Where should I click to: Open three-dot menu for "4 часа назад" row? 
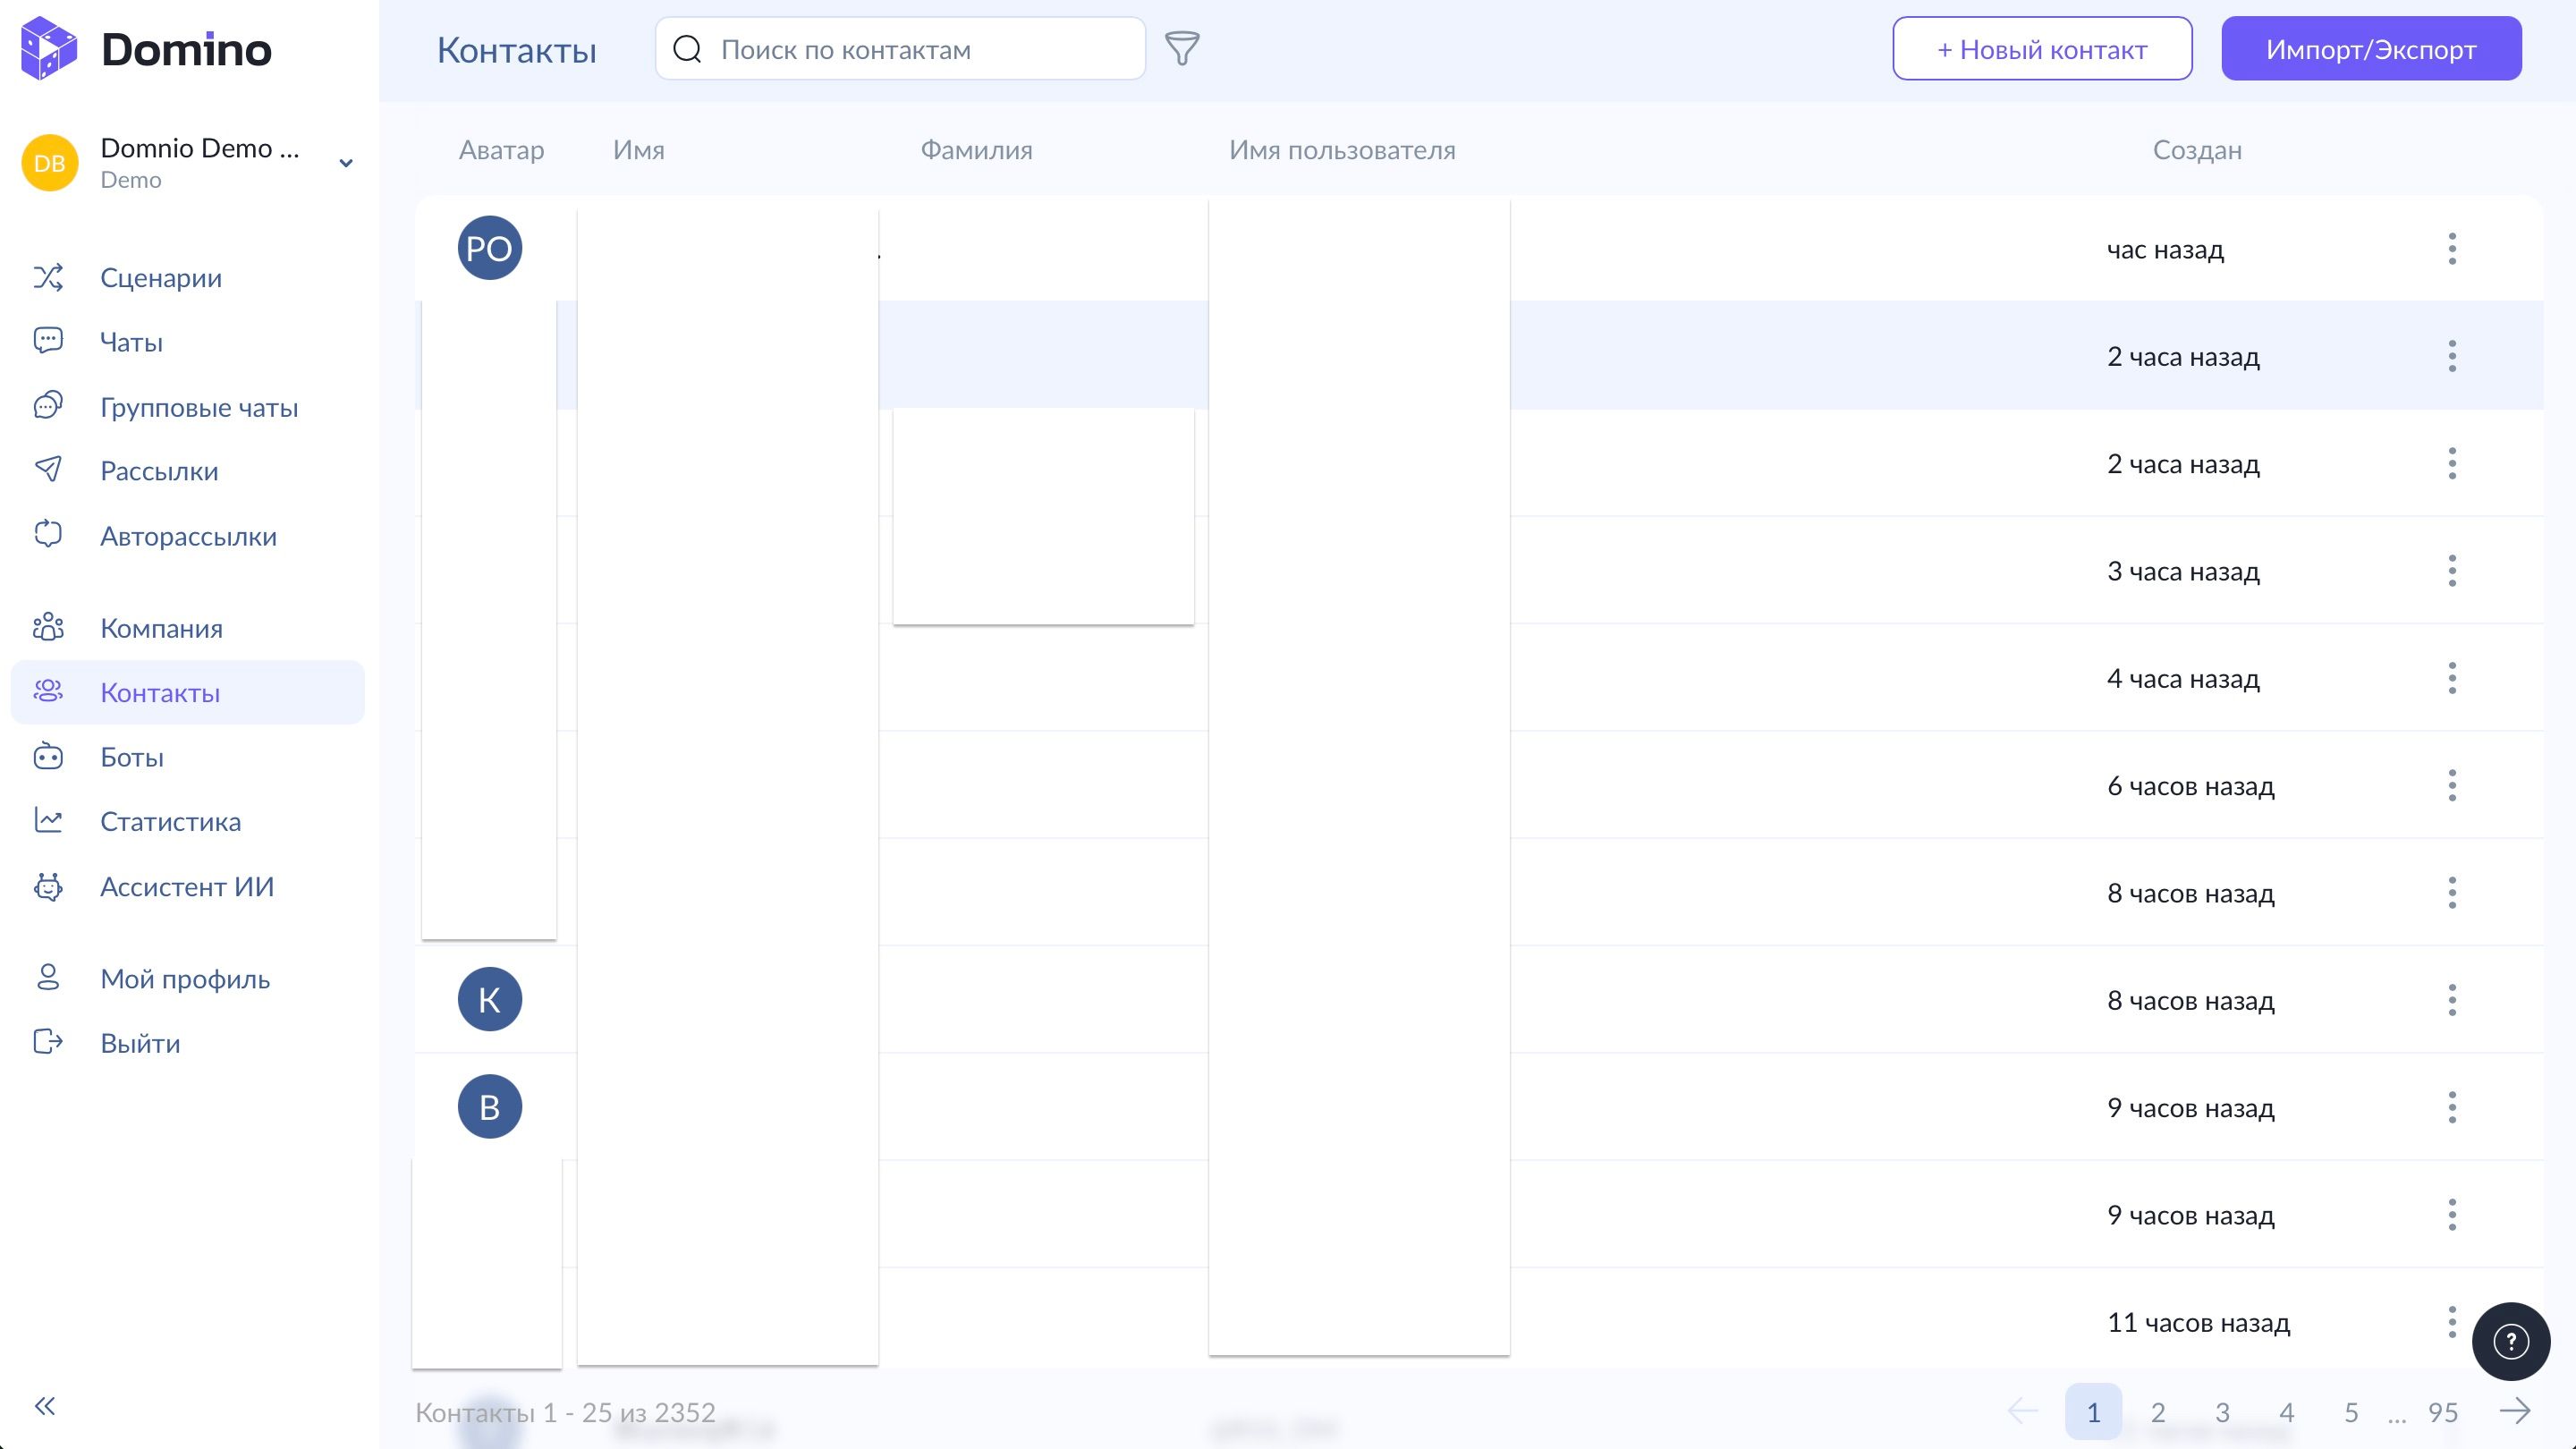pyautogui.click(x=2451, y=678)
